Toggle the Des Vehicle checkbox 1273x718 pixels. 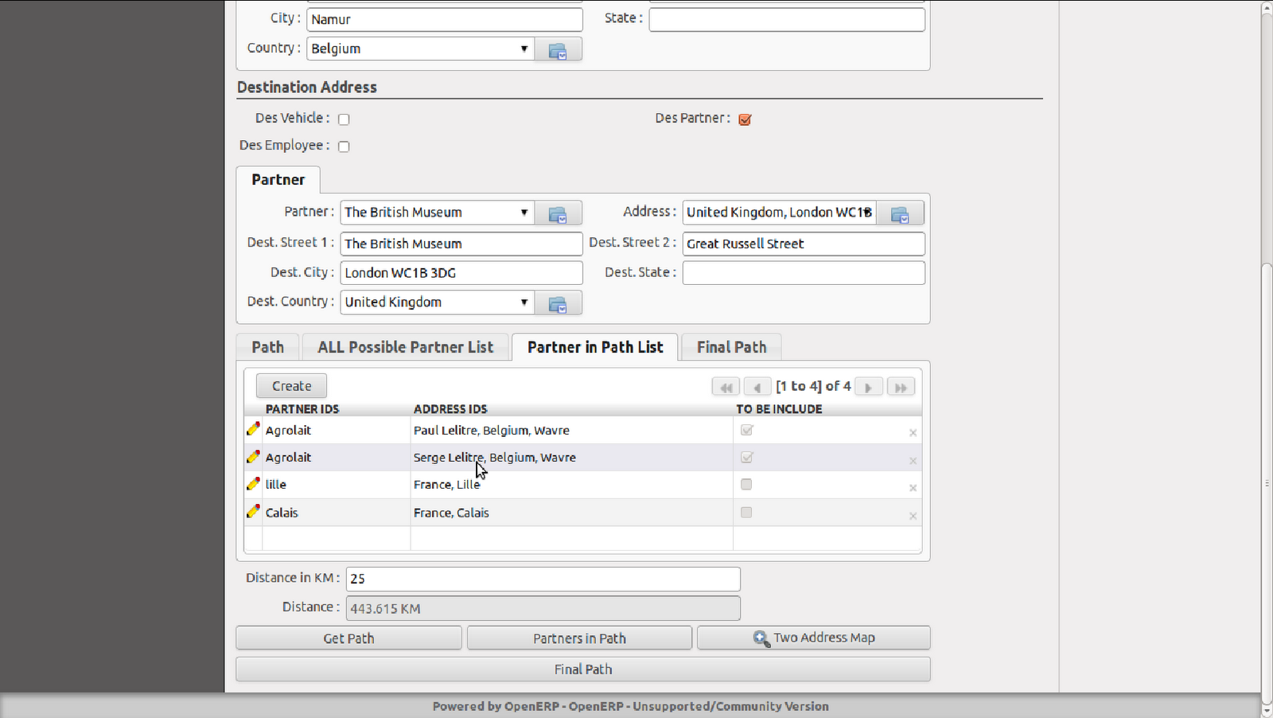344,119
